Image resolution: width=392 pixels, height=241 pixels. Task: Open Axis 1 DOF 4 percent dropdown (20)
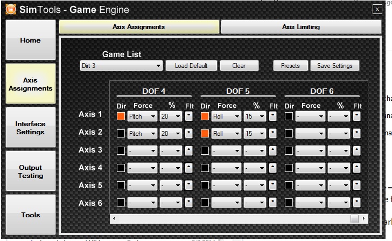coord(171,116)
